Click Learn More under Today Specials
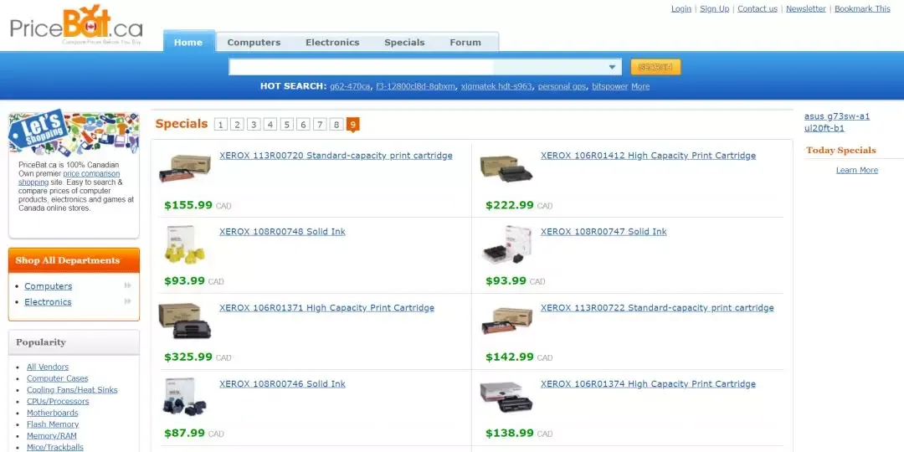 coord(857,170)
